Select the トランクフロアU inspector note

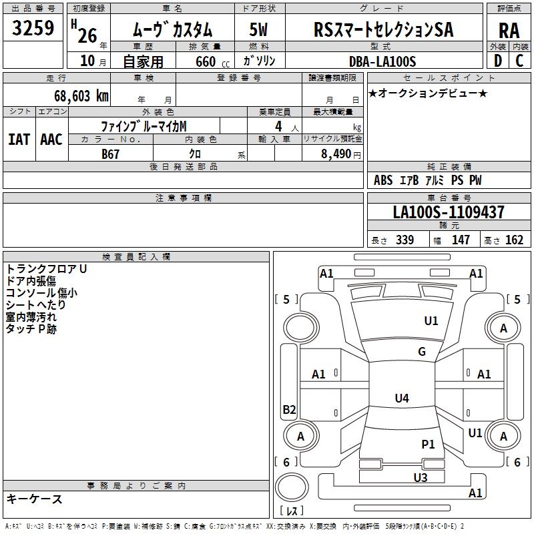(46, 269)
